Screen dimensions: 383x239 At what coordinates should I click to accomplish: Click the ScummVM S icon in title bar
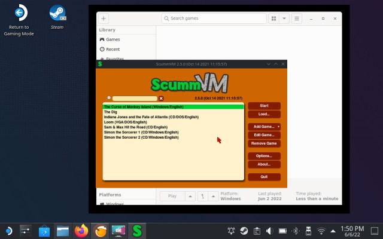[100, 64]
